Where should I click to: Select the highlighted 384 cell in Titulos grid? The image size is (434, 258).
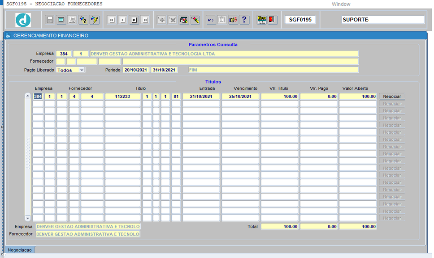point(38,96)
